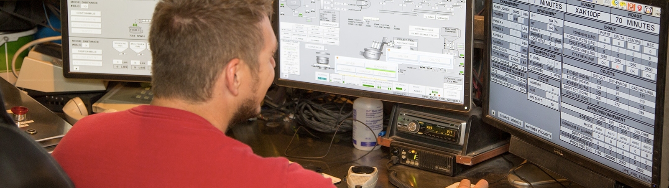The image size is (669, 188).
Task: Toggle Disponible status for silo 10
Action: tap(86, 13)
